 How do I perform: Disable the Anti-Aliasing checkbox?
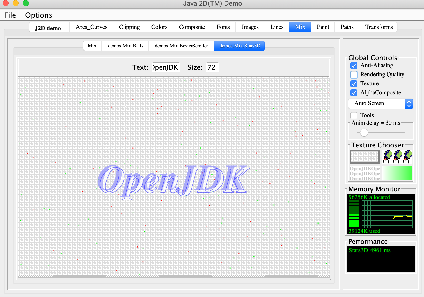coord(354,66)
